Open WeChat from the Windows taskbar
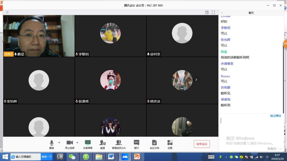Viewport: 287px width, 161px height. pos(72,157)
